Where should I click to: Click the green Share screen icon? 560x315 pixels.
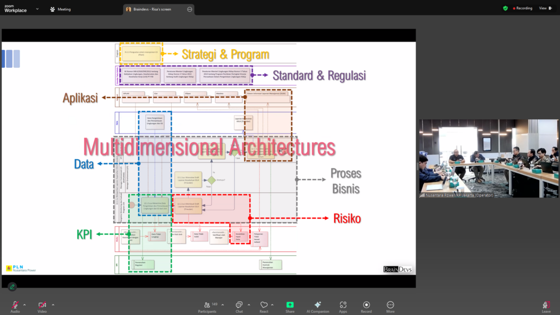pyautogui.click(x=290, y=305)
